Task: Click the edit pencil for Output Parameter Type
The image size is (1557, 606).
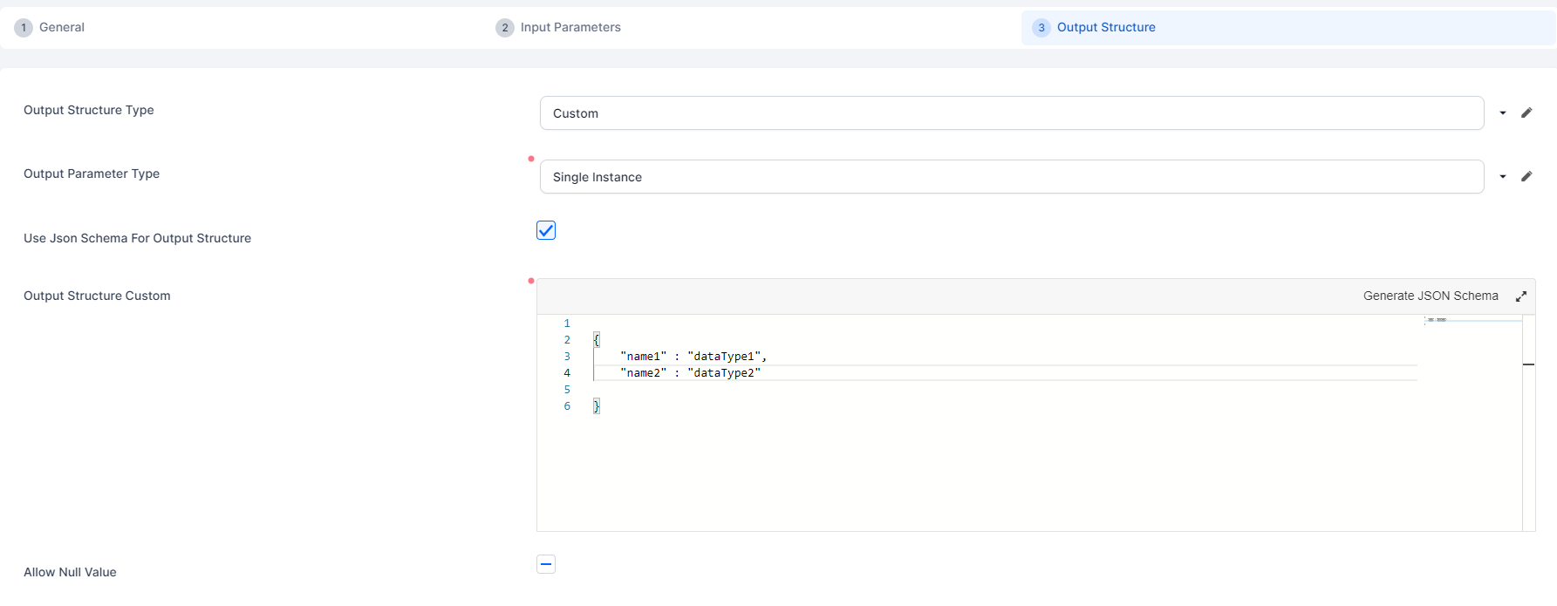Action: click(x=1526, y=176)
